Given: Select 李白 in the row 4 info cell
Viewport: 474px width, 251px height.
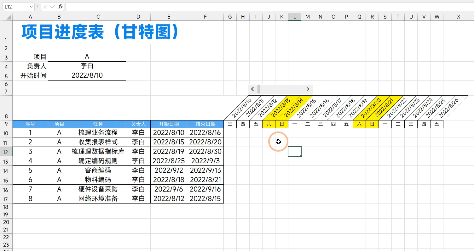Looking at the screenshot, I should tap(87, 66).
